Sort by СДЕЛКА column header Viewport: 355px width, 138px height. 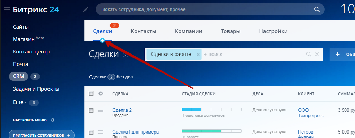pos(120,94)
